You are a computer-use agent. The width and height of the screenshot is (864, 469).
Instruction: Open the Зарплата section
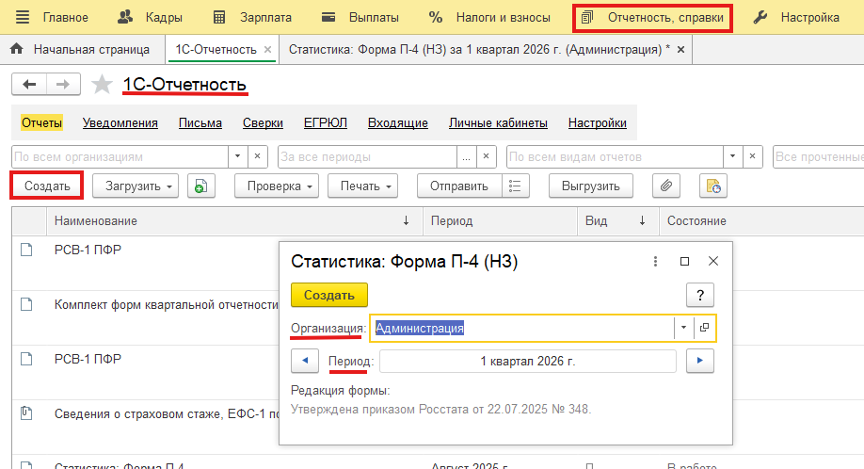pyautogui.click(x=252, y=18)
